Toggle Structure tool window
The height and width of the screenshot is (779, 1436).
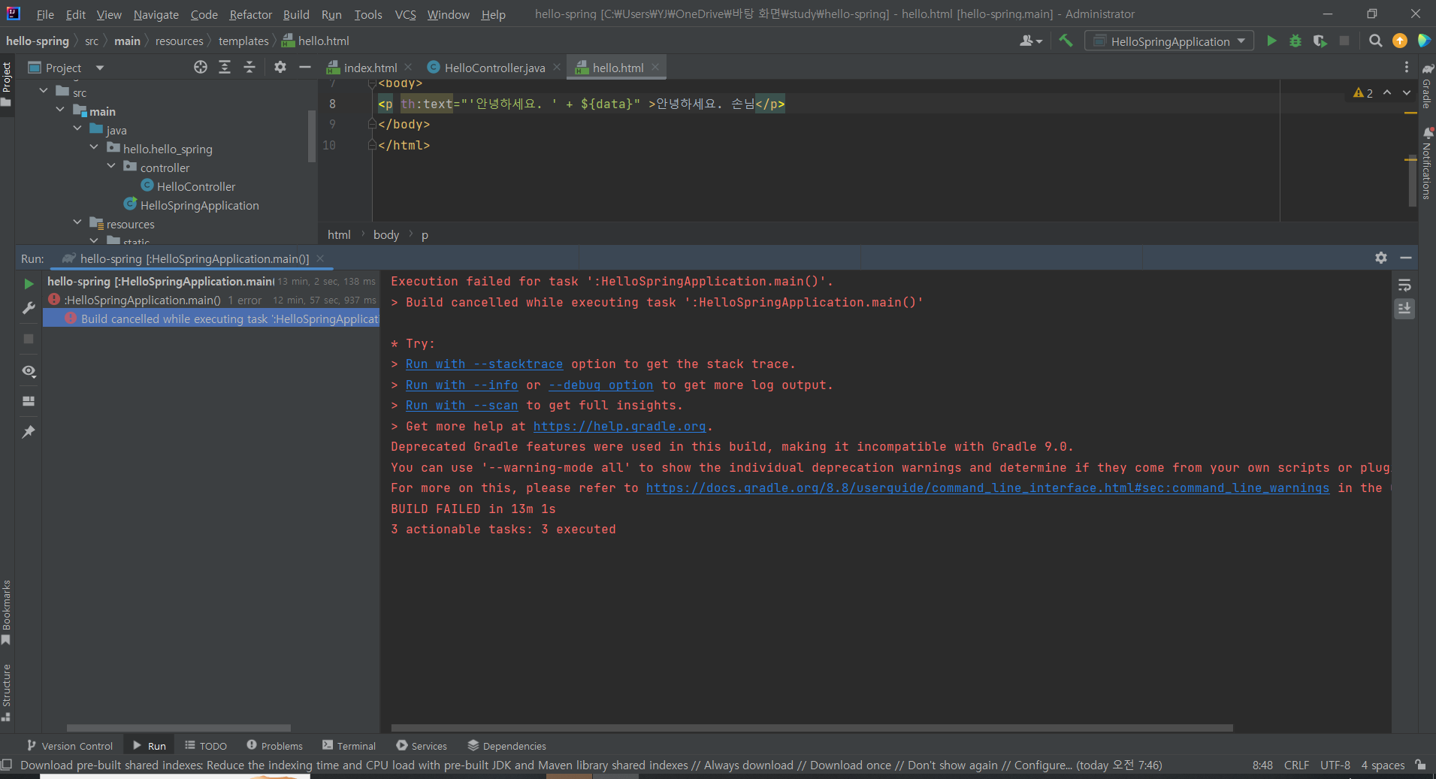(x=7, y=692)
